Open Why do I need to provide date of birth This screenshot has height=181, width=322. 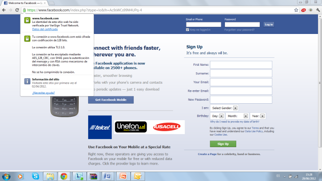coord(234,122)
